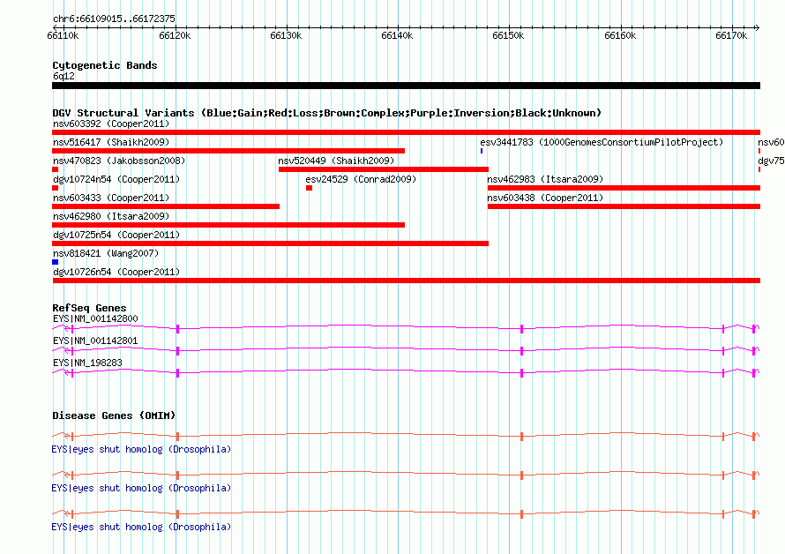The height and width of the screenshot is (554, 785).
Task: Click the red loss square under esv24529
Action: coord(310,188)
